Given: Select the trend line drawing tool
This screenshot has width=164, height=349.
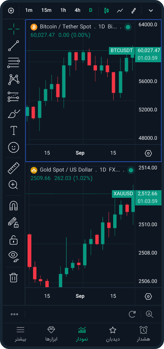Looking at the screenshot, I should [14, 46].
